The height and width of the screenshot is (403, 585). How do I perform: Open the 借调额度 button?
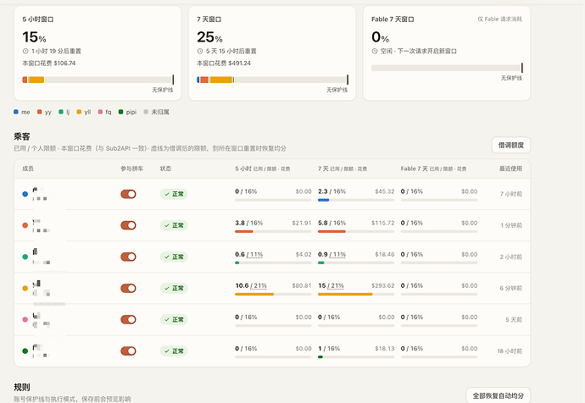(511, 146)
